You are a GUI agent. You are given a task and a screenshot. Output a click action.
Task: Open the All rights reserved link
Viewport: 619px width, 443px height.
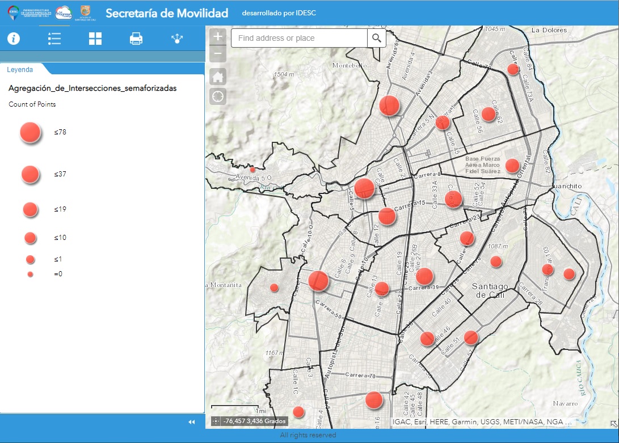coord(309,434)
